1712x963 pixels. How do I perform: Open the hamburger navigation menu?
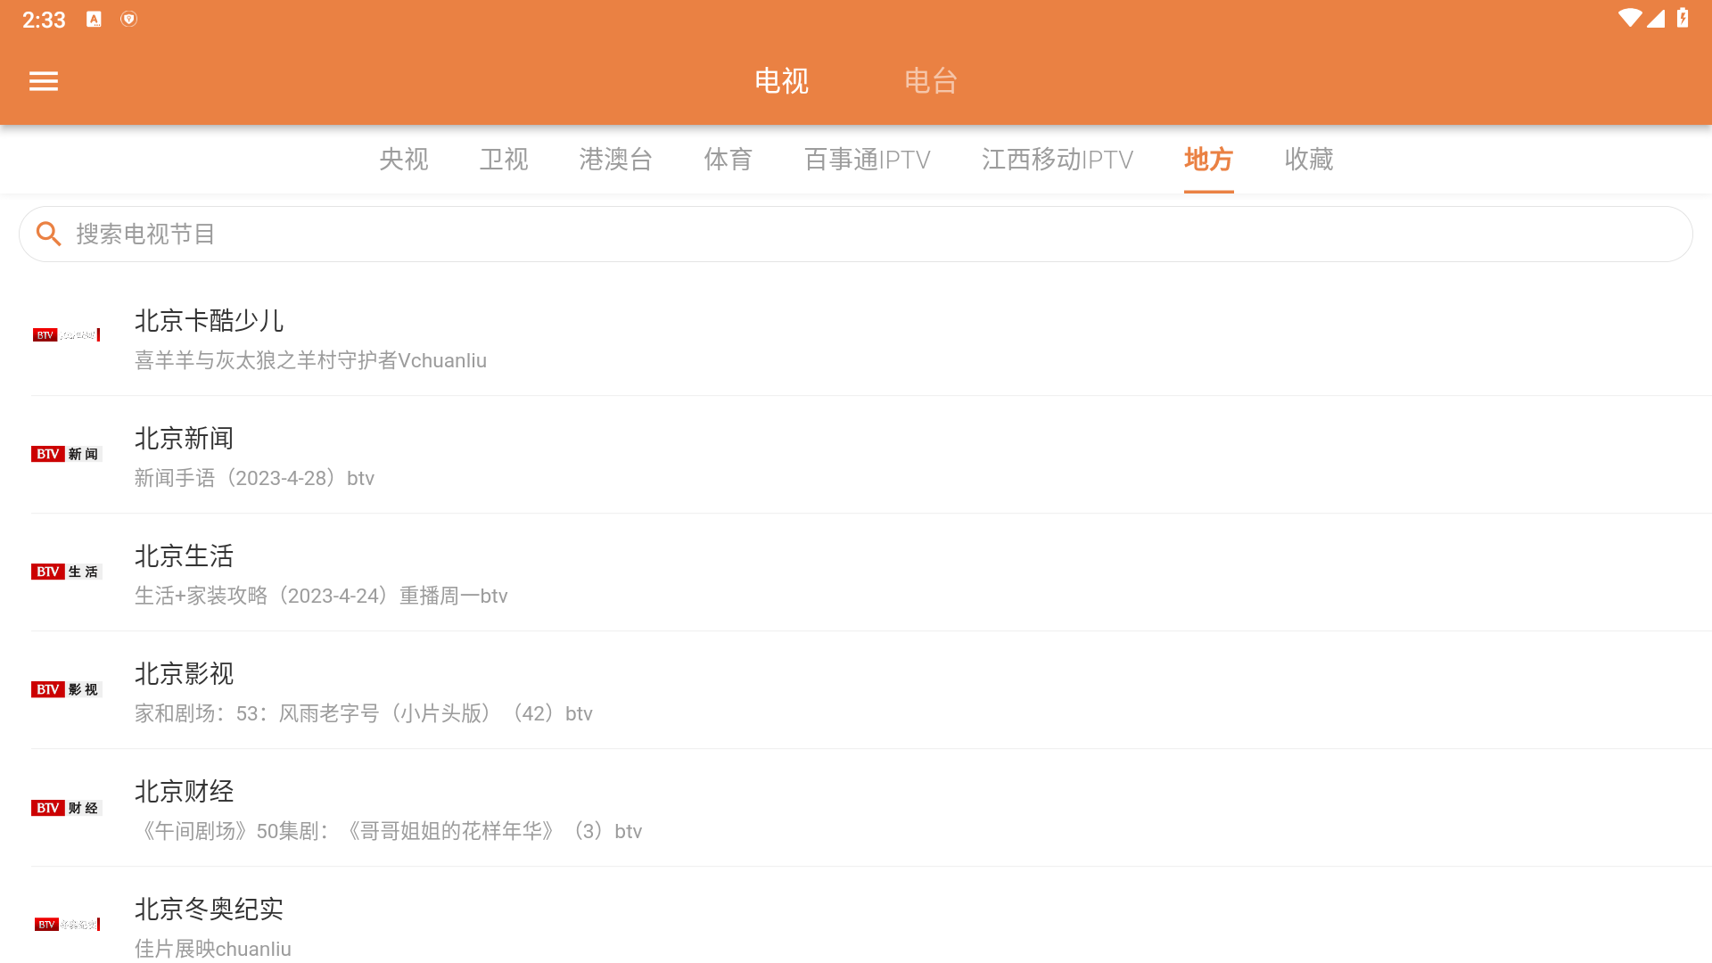(43, 81)
